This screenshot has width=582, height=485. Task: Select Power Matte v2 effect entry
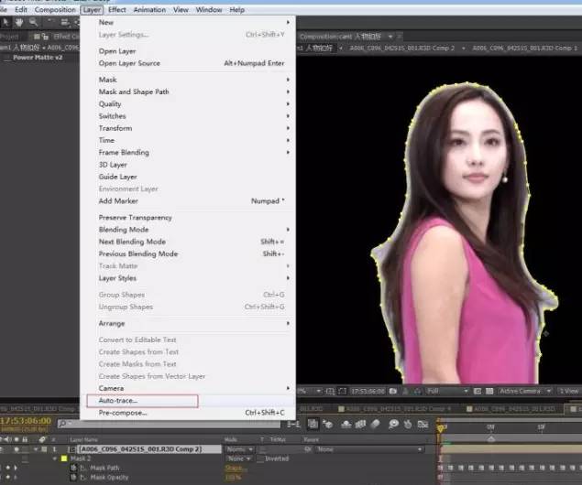(x=38, y=58)
